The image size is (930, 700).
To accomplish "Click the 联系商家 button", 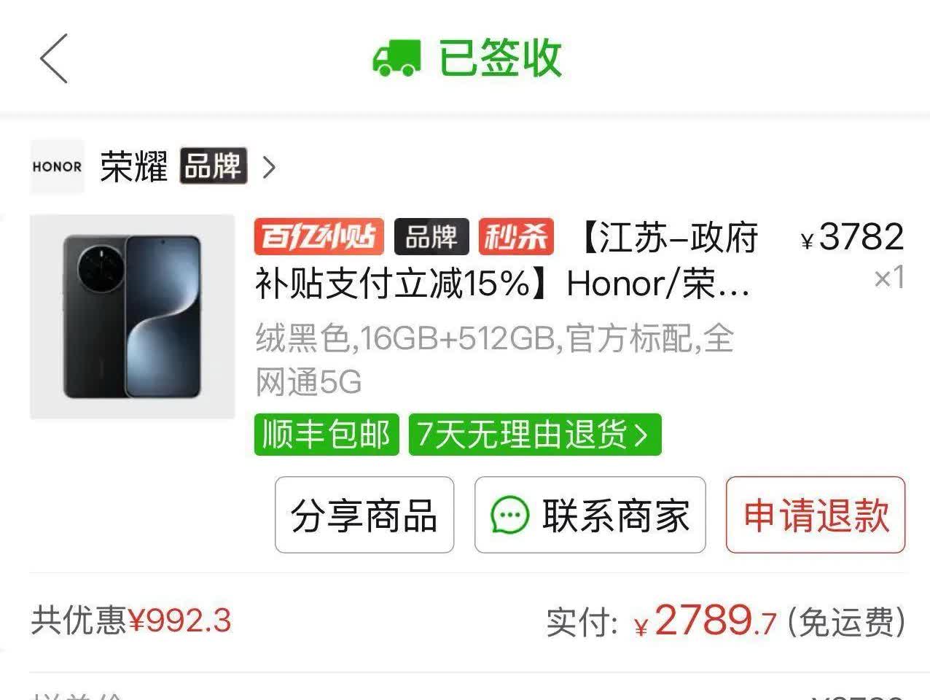I will 590,515.
